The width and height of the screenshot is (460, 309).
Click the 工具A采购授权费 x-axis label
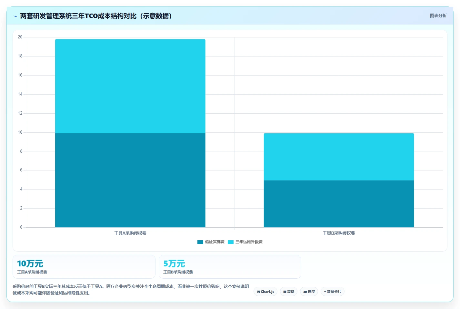point(130,233)
